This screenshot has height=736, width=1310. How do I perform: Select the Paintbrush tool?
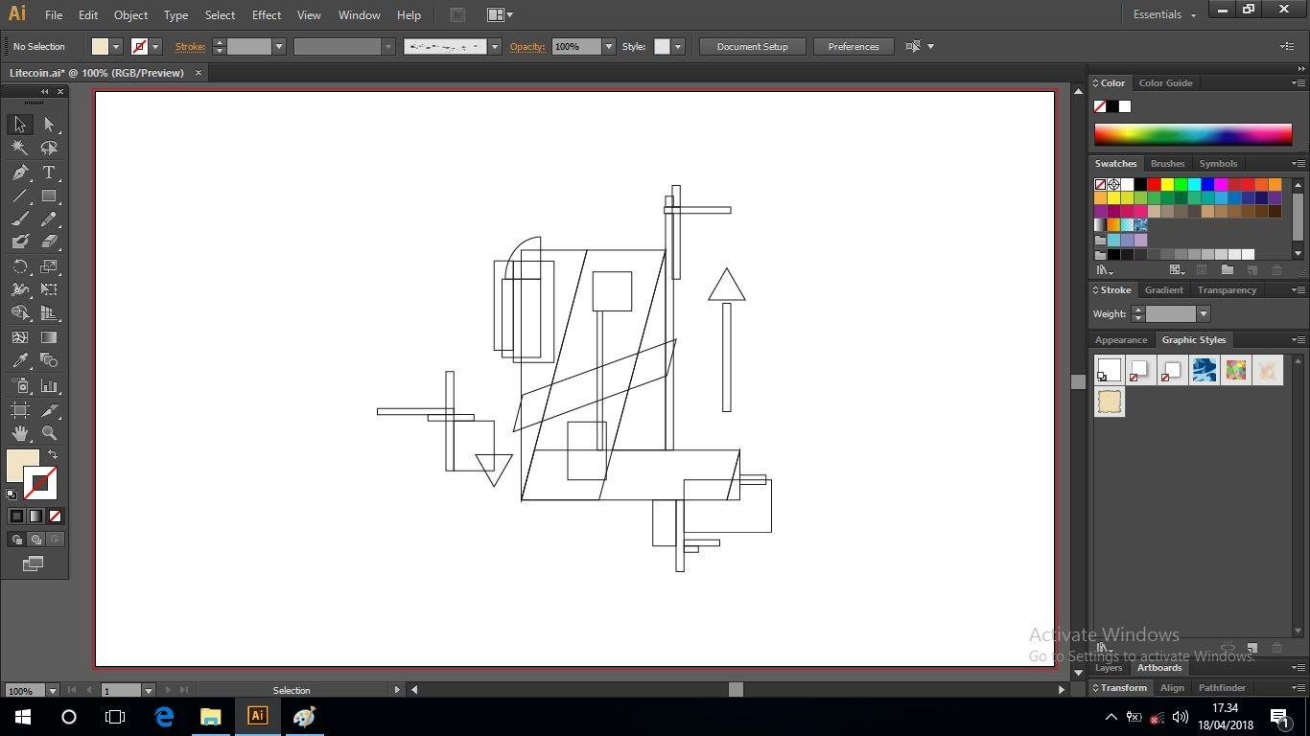click(20, 218)
